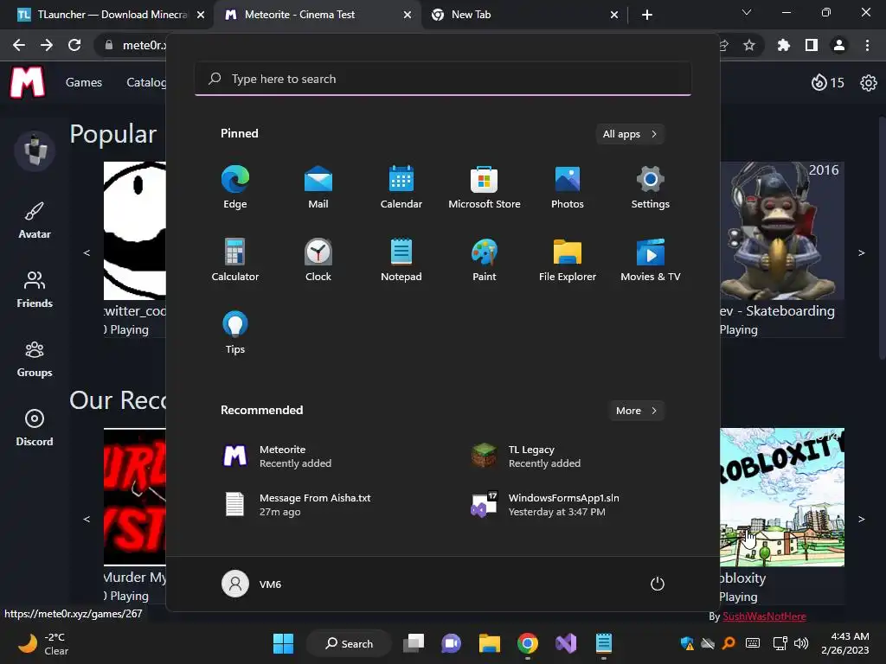Open VM6 user account menu

tap(252, 584)
